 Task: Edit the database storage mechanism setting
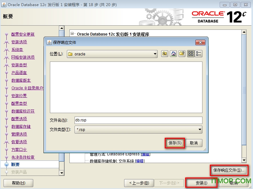click(139, 161)
